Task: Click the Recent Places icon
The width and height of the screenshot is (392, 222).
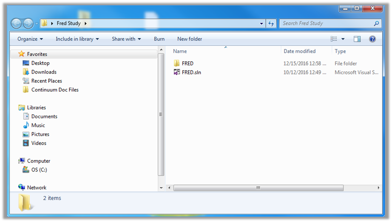Action: coord(26,81)
